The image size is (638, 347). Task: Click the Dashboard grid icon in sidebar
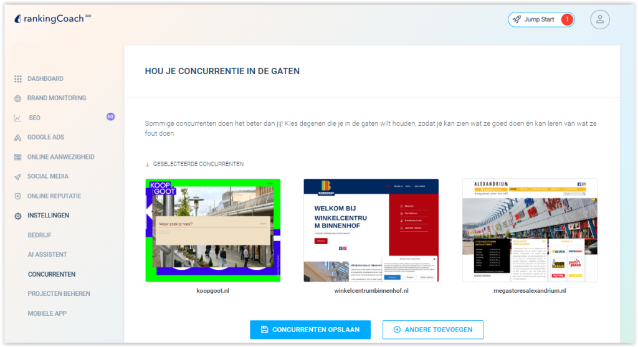pyautogui.click(x=17, y=79)
